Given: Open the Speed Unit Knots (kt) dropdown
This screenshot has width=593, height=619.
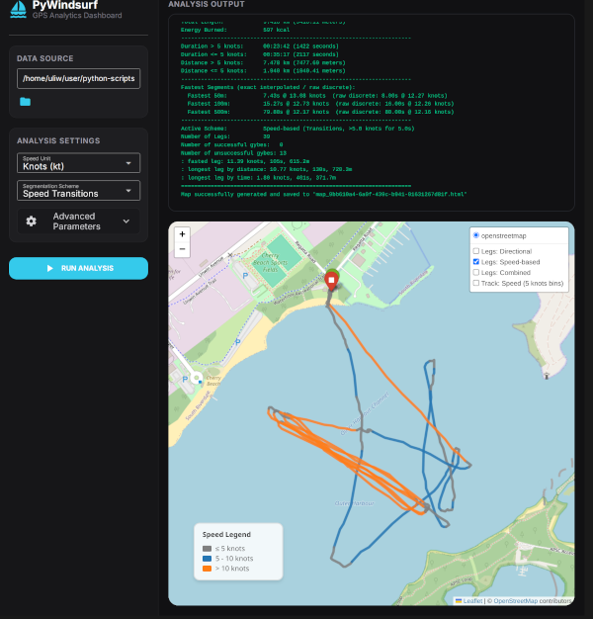Looking at the screenshot, I should click(x=78, y=163).
